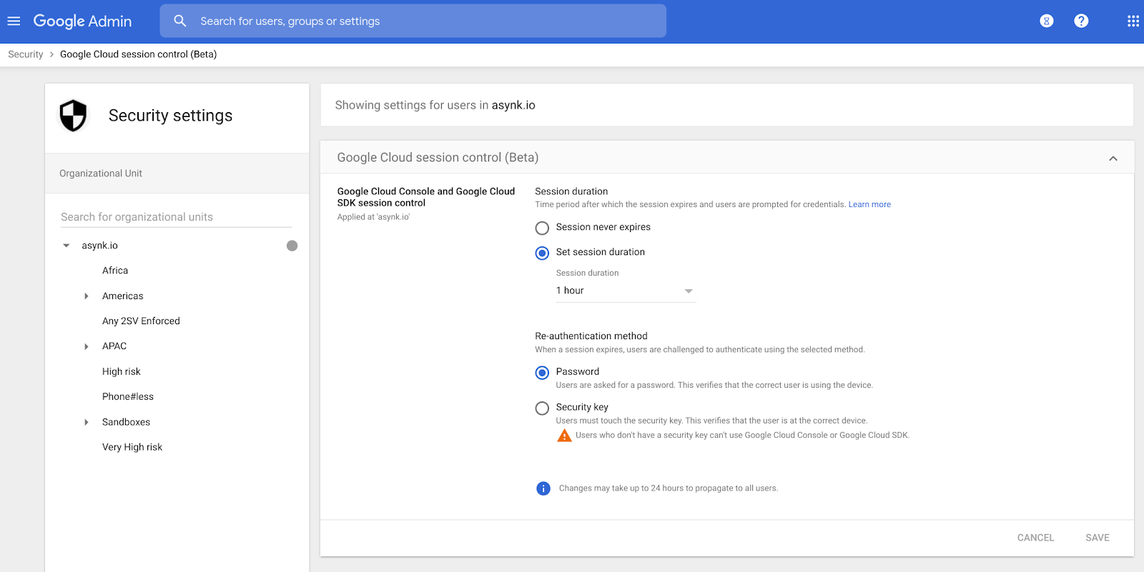Click the Changes may take up to 24 hours note
The width and height of the screenshot is (1144, 572).
tap(669, 488)
